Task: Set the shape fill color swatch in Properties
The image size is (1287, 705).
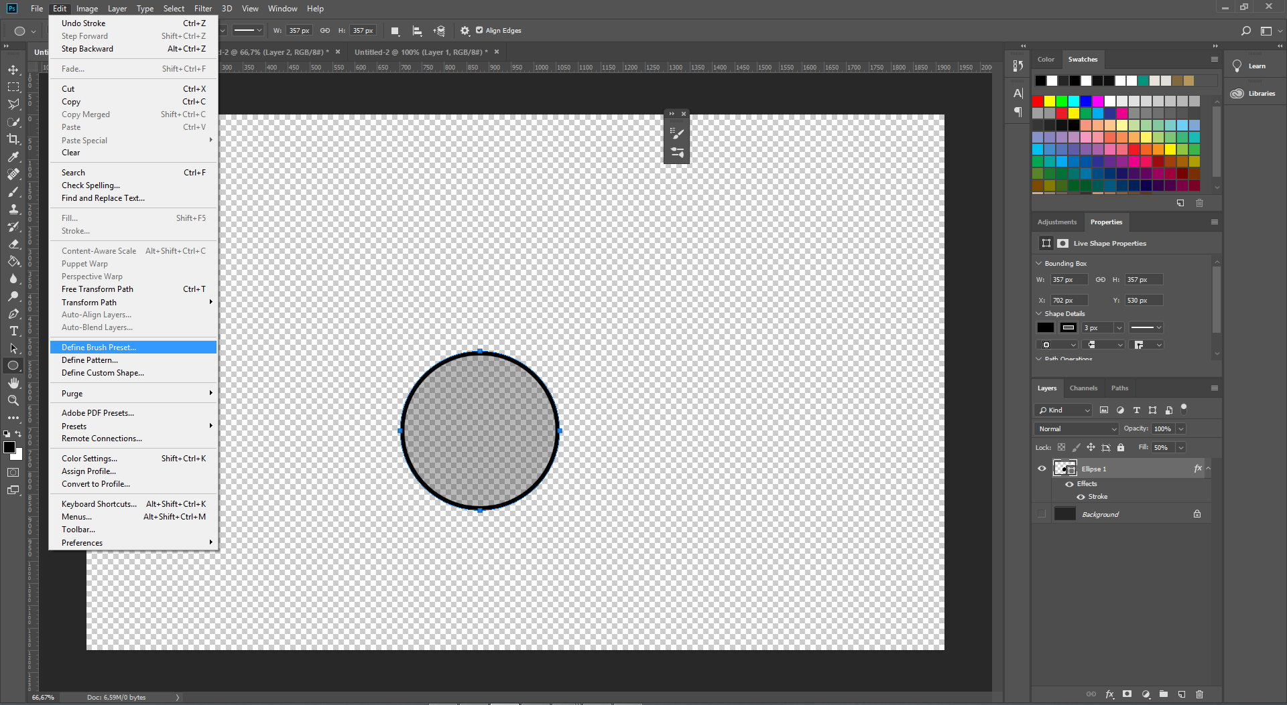Action: pos(1046,327)
